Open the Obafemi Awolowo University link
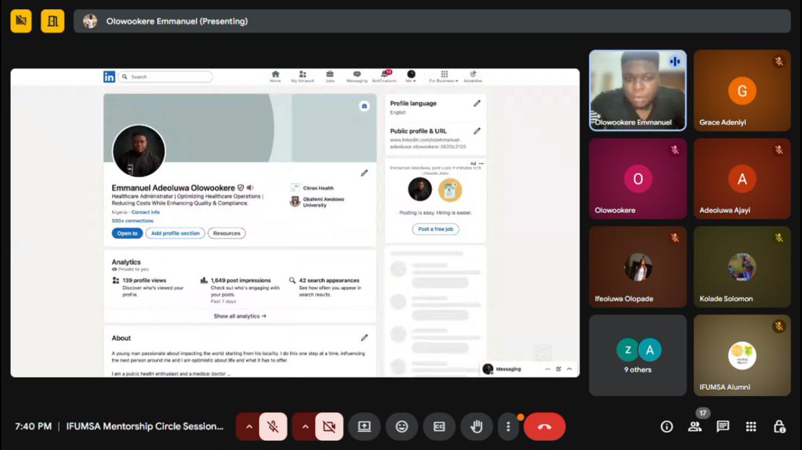Screen dimensions: 802x450 pos(317,202)
